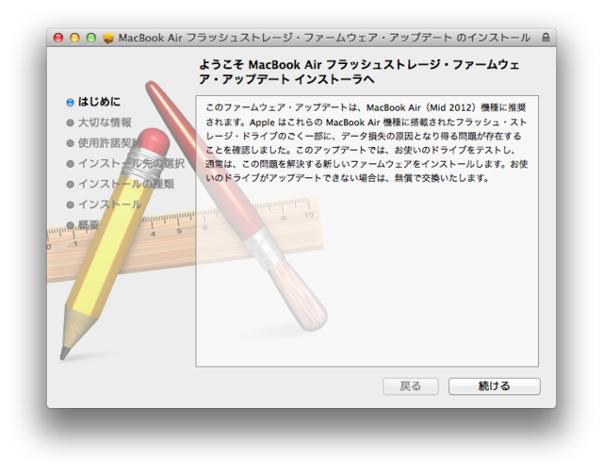Click the 続ける (Continue) button
This screenshot has width=603, height=473.
click(494, 386)
